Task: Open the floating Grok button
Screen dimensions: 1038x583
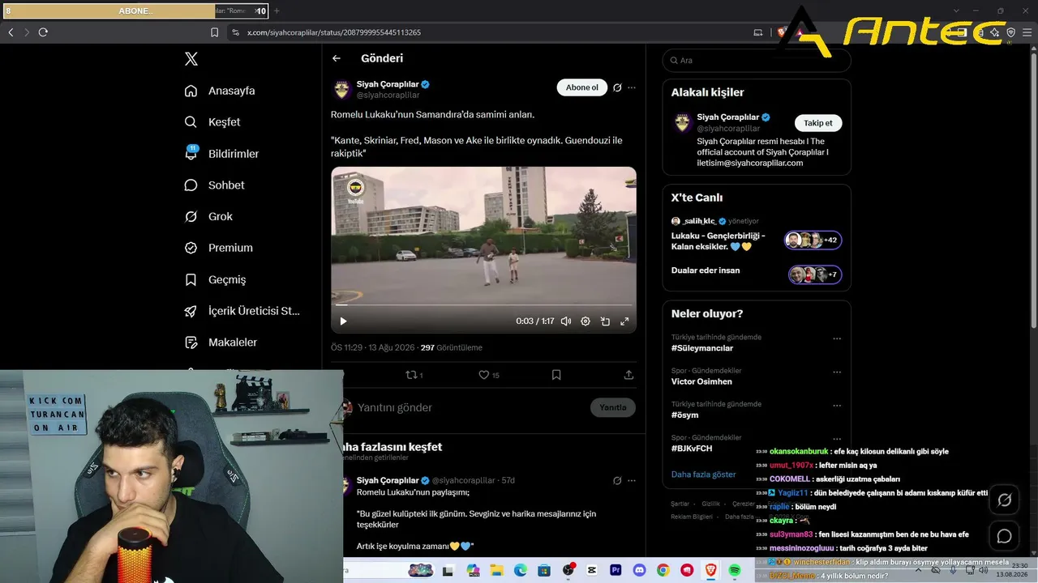Action: point(1004,500)
